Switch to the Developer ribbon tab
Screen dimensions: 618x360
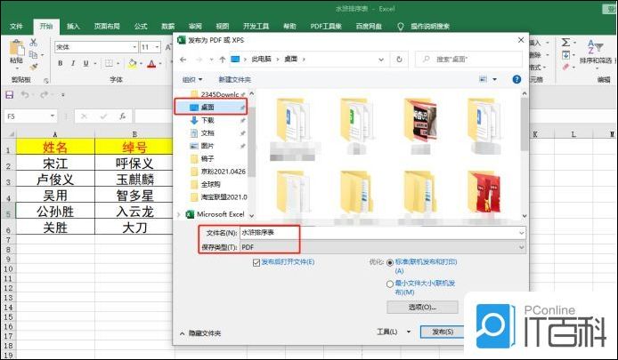[256, 27]
